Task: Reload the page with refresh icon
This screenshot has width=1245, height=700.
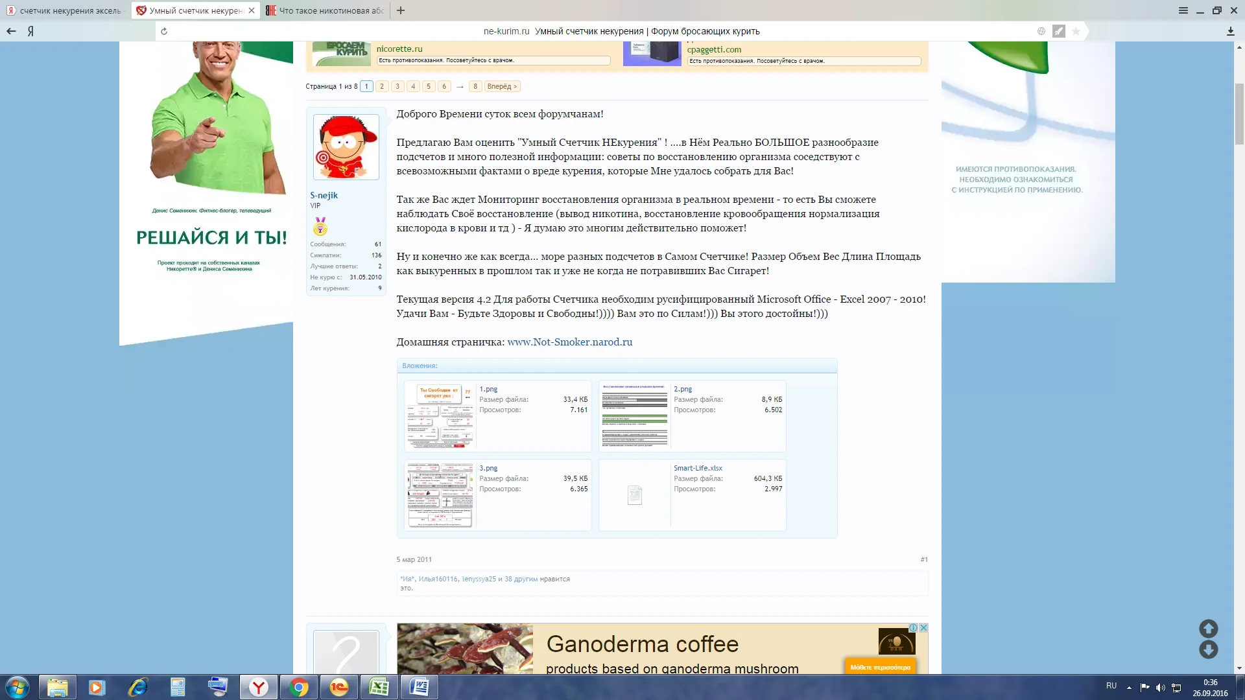Action: click(164, 31)
